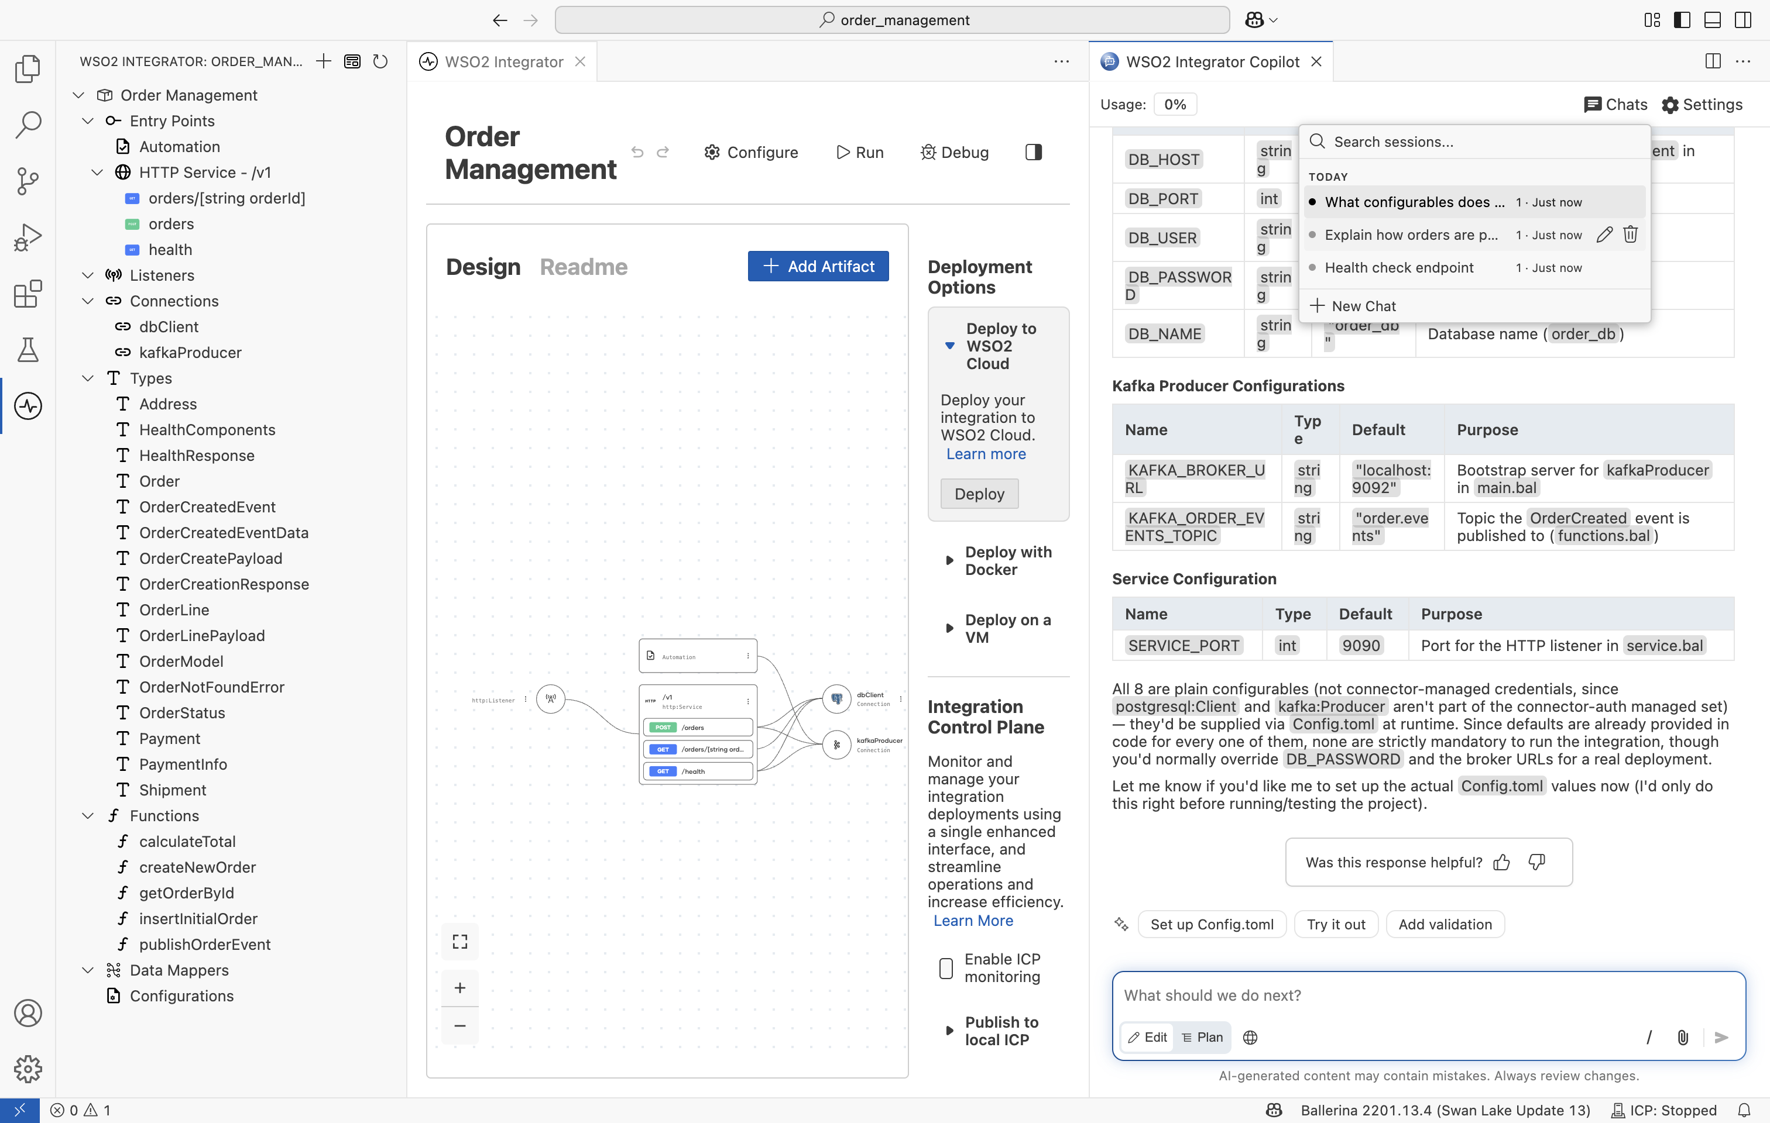Click the plus icon in sidebar header

point(324,61)
